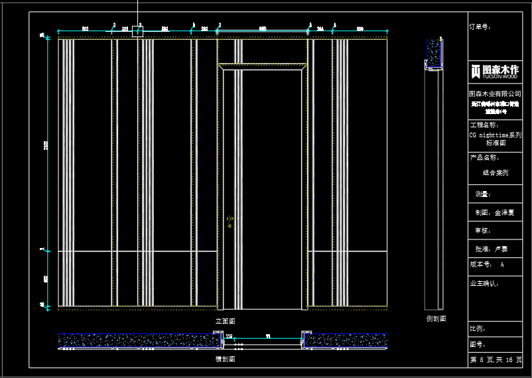Click the 业主确认 owner confirmation box

495,298
